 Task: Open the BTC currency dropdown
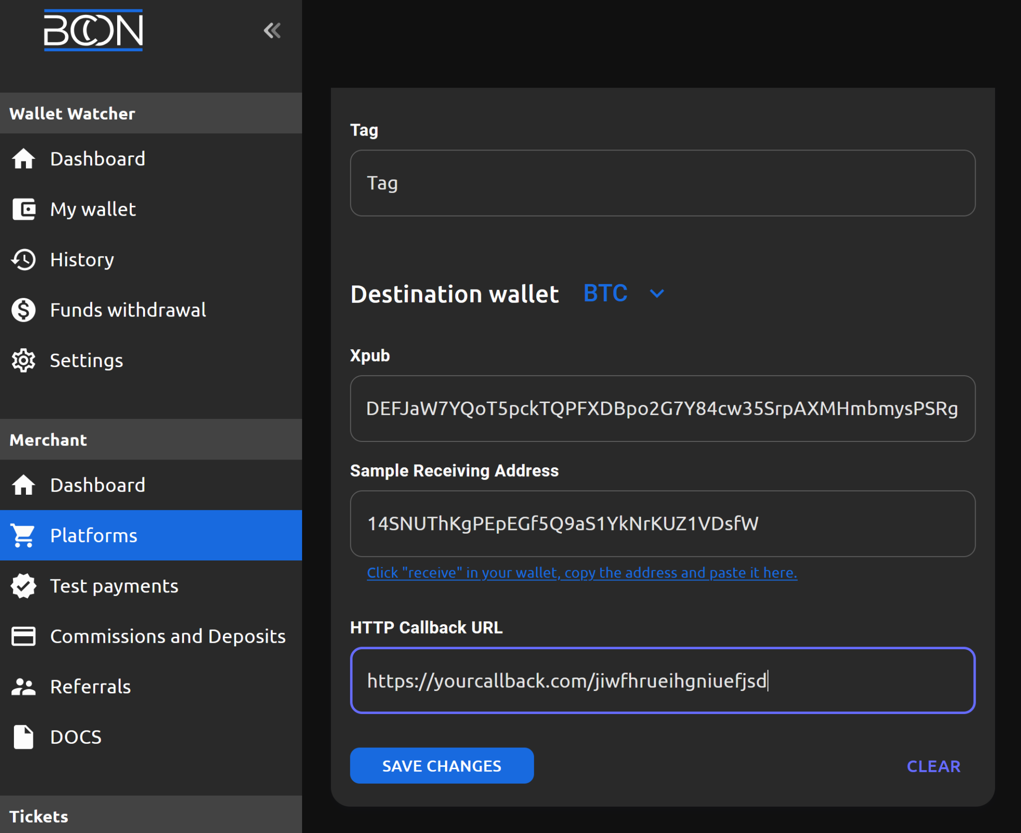[624, 293]
